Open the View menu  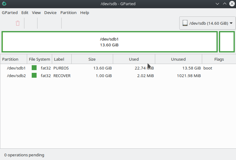coord(36,13)
